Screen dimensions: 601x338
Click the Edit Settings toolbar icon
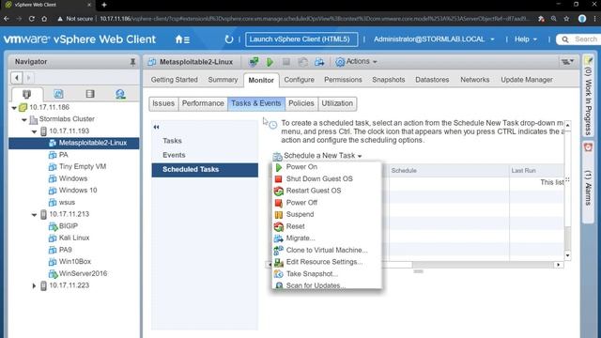[x=302, y=62]
